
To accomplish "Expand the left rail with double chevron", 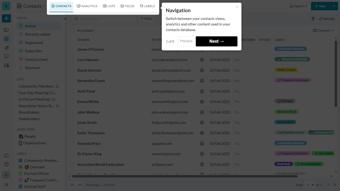I will [x=6, y=185].
